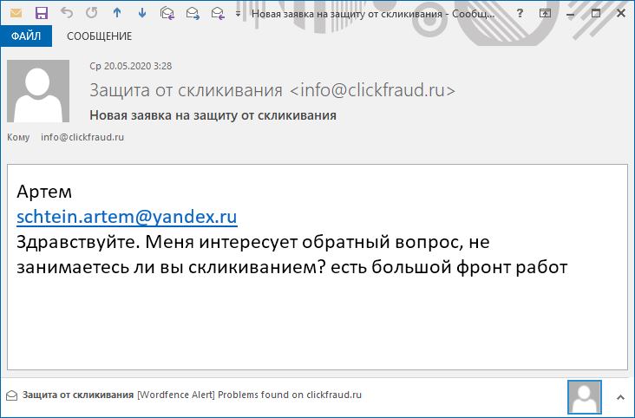Click the contact photo in the people pane
635x418 pixels.
coord(585,397)
